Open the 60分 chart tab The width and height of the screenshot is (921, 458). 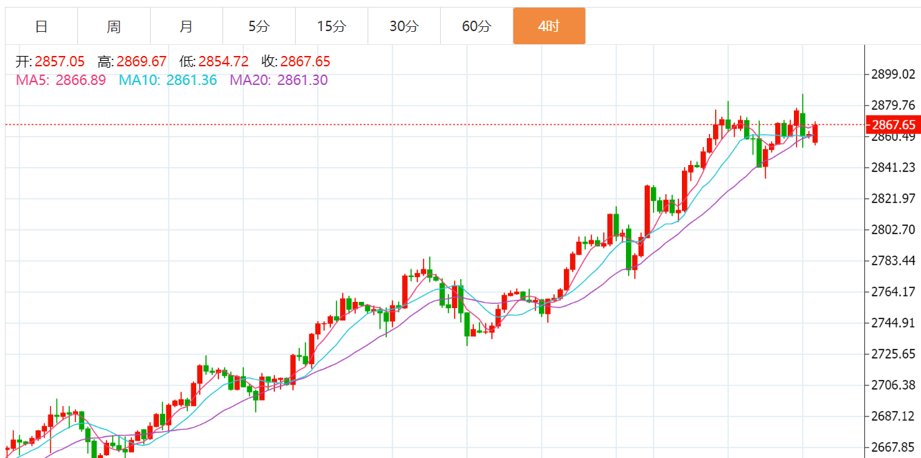pos(477,26)
